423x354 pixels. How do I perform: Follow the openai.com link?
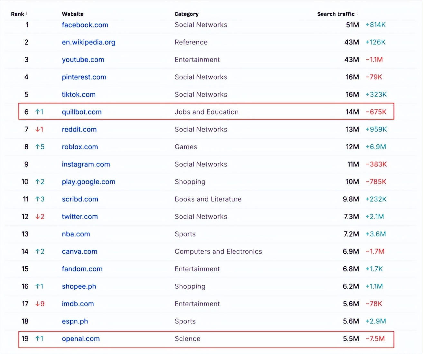(x=81, y=339)
